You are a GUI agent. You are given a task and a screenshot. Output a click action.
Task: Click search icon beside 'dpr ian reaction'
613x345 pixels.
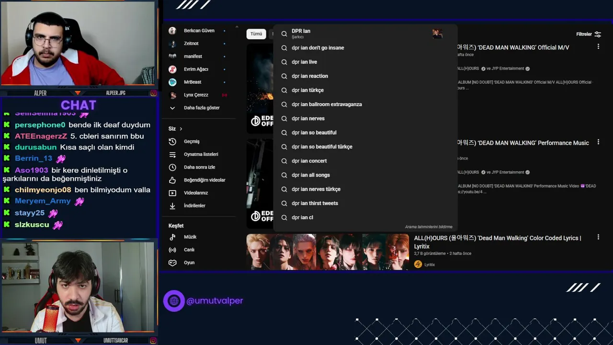tap(284, 76)
